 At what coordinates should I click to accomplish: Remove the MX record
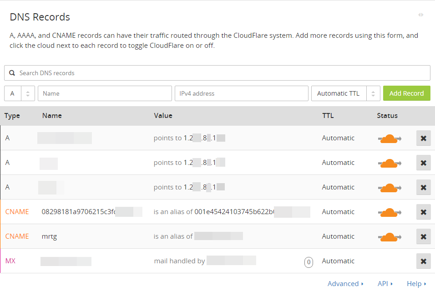423,261
